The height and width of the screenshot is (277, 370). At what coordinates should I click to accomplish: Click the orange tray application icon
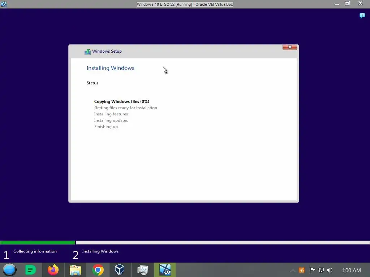(302, 270)
